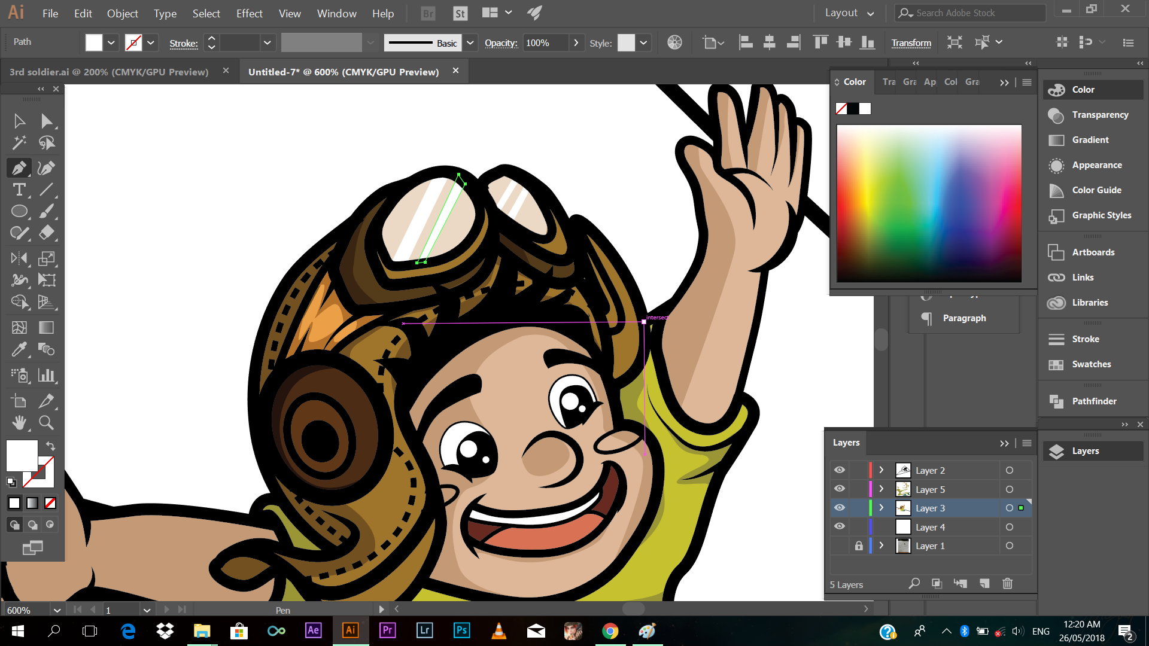Pick the Lasso tool

pos(46,142)
